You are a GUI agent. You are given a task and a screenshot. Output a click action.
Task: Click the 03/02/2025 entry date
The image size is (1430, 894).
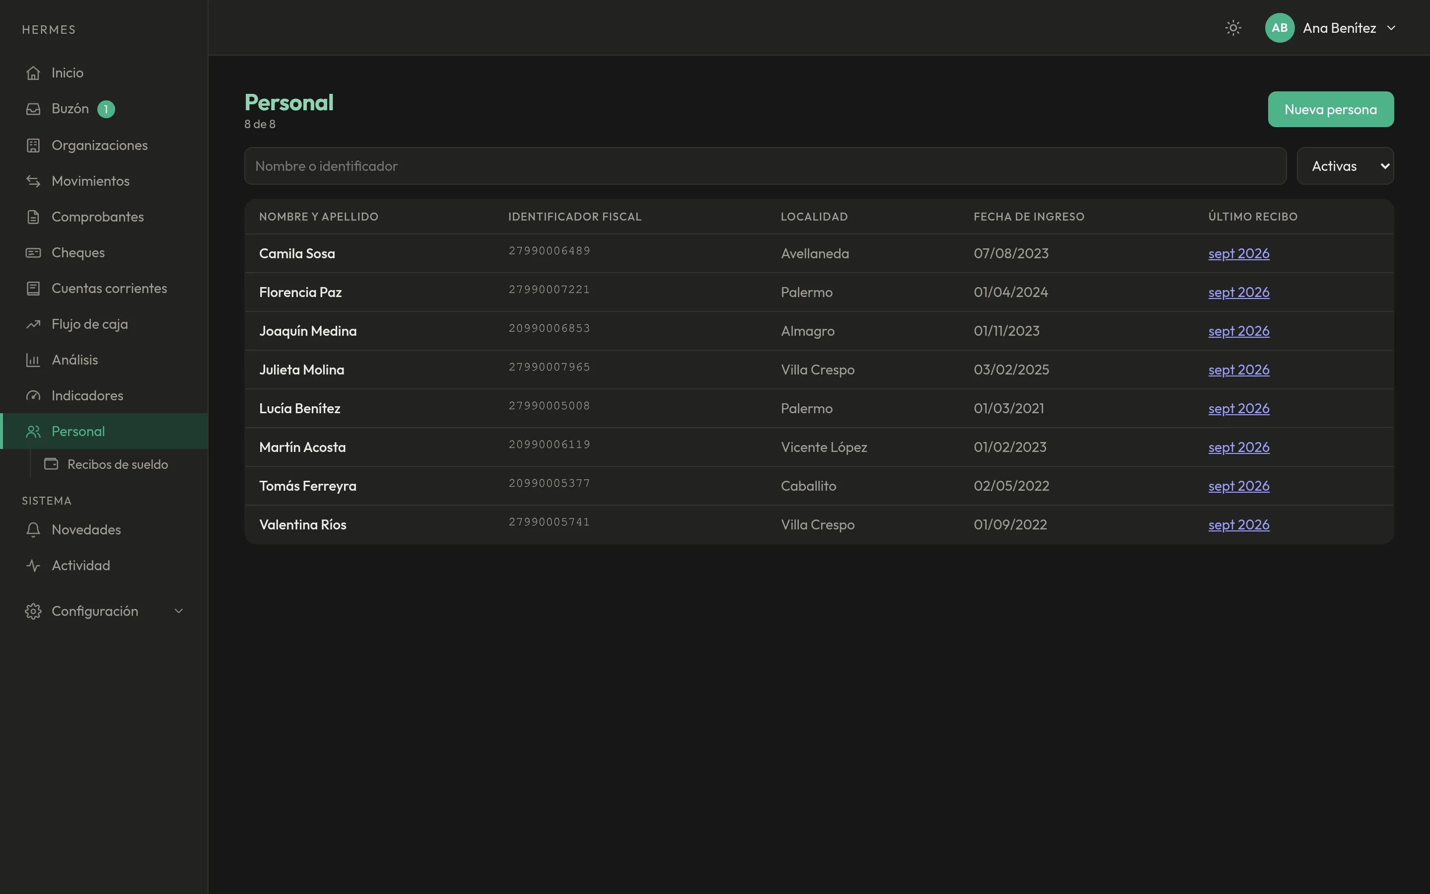coord(1011,370)
